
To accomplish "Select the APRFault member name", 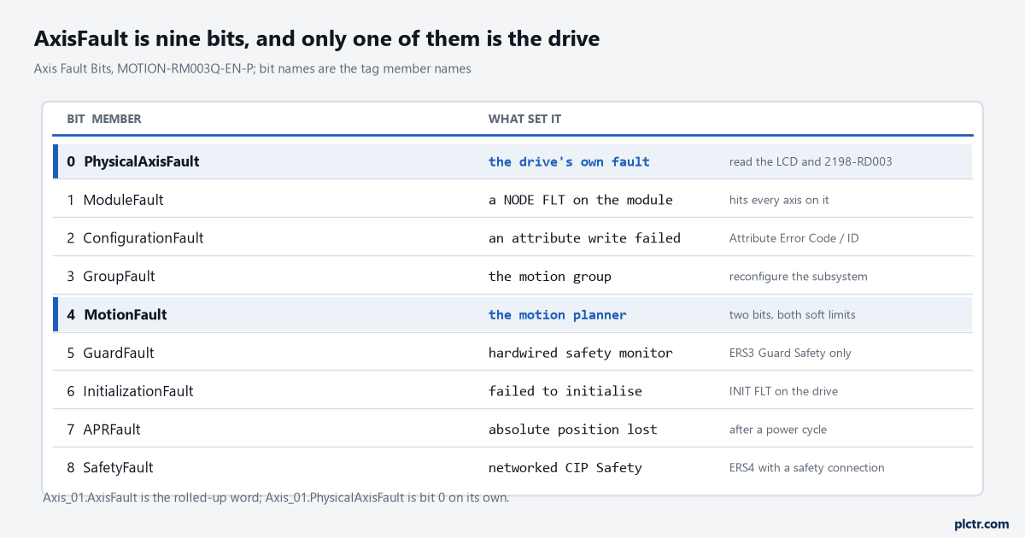I will point(112,430).
